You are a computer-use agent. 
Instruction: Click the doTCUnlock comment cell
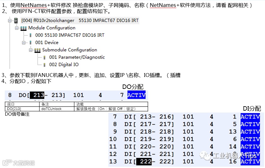[57, 109]
